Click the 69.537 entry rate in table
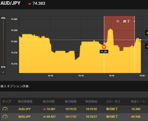 point(51,117)
